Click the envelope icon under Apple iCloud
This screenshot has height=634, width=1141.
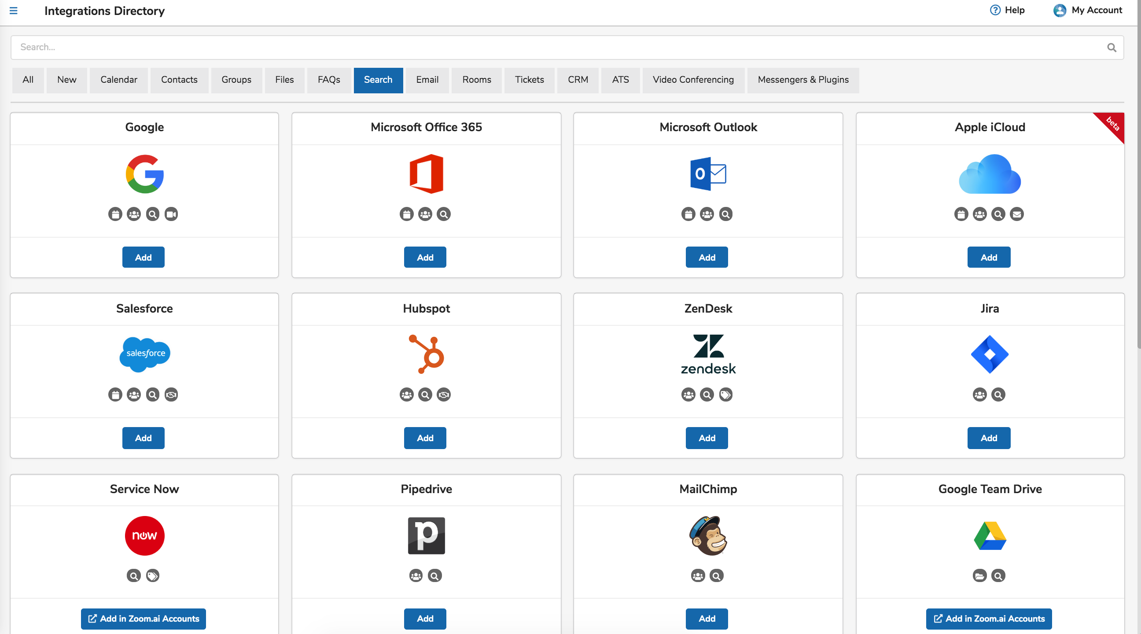[1016, 214]
